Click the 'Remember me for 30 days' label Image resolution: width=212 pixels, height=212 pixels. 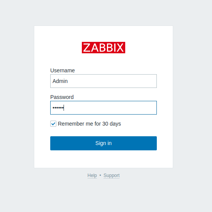point(89,124)
